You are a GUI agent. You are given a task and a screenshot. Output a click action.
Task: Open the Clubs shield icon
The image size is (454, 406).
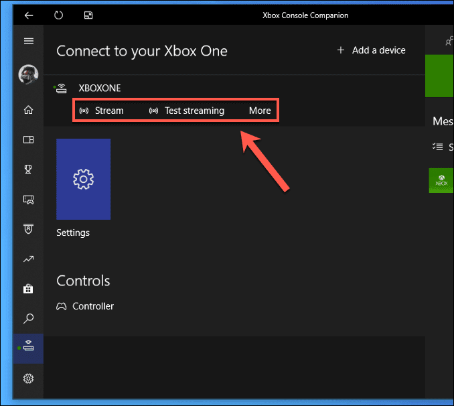[x=28, y=228]
